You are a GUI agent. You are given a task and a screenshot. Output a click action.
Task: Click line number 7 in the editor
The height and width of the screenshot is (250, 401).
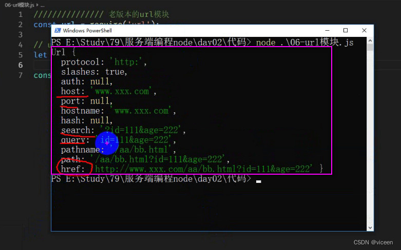(x=21, y=75)
